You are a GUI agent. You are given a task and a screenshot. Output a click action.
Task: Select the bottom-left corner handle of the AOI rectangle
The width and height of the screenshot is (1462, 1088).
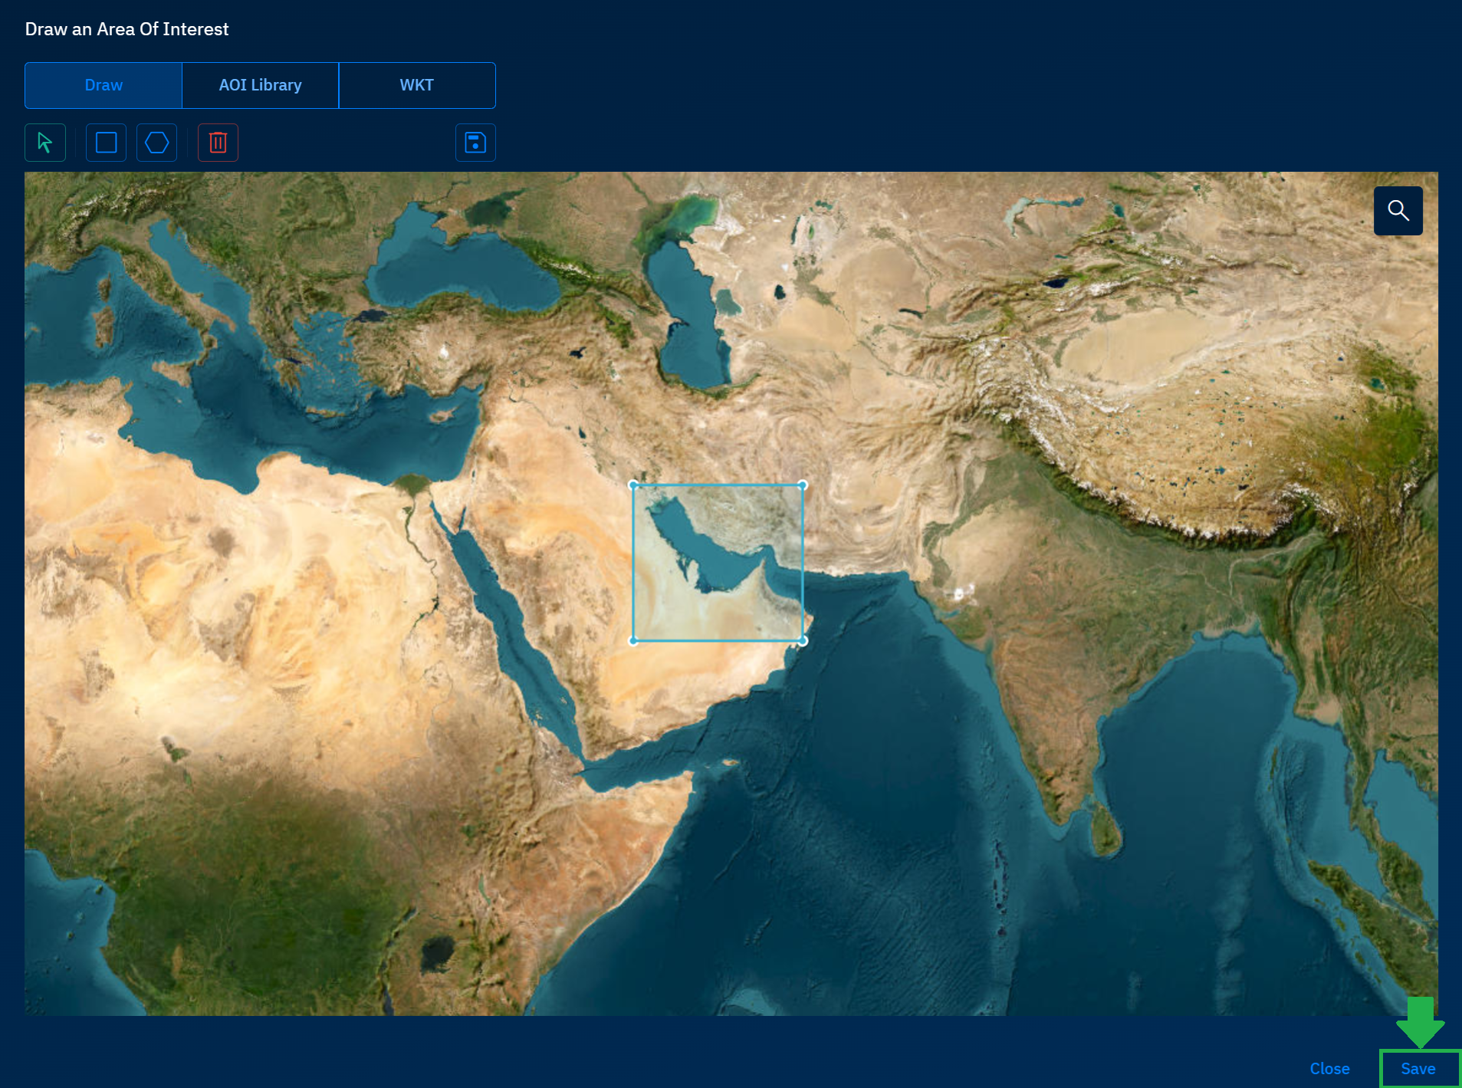click(x=633, y=641)
